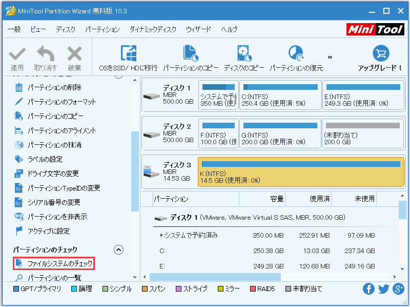Viewport: 410px width, 307px height.
Task: Open the Twitter link icon
Action: (x=383, y=289)
